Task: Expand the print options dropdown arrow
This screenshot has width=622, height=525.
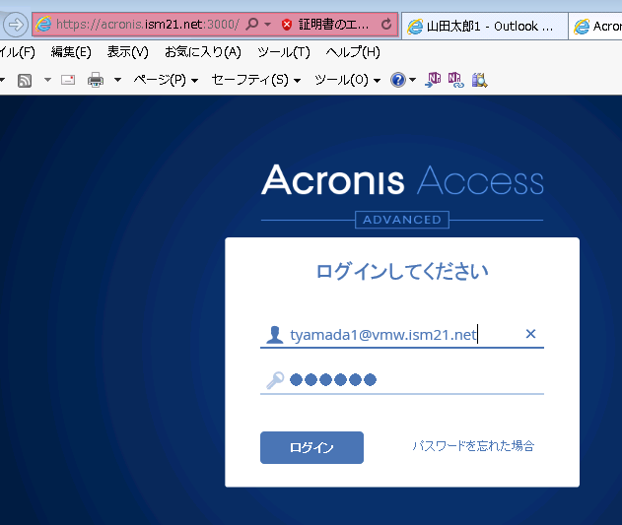Action: [x=117, y=80]
